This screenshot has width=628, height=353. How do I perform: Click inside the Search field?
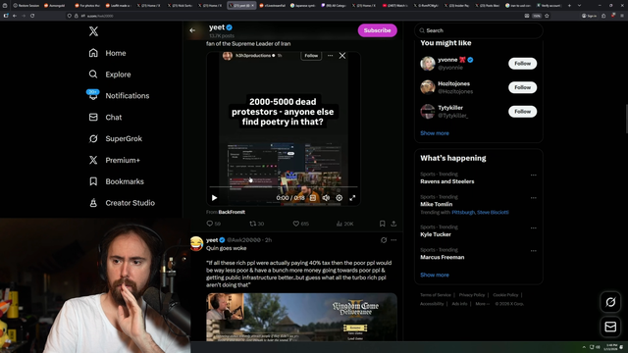(479, 30)
